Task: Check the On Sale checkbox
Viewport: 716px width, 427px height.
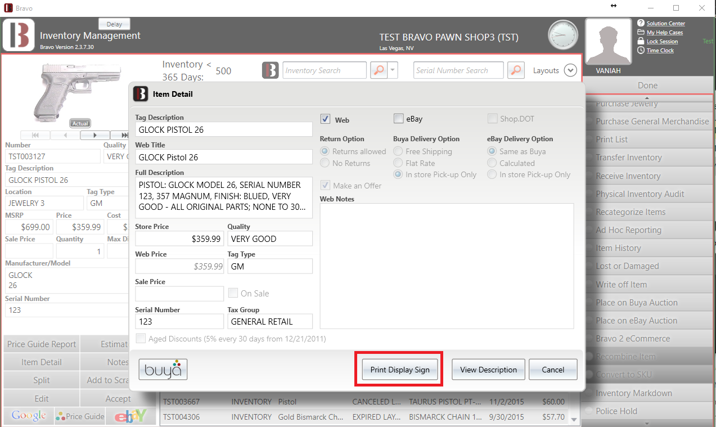Action: 233,293
